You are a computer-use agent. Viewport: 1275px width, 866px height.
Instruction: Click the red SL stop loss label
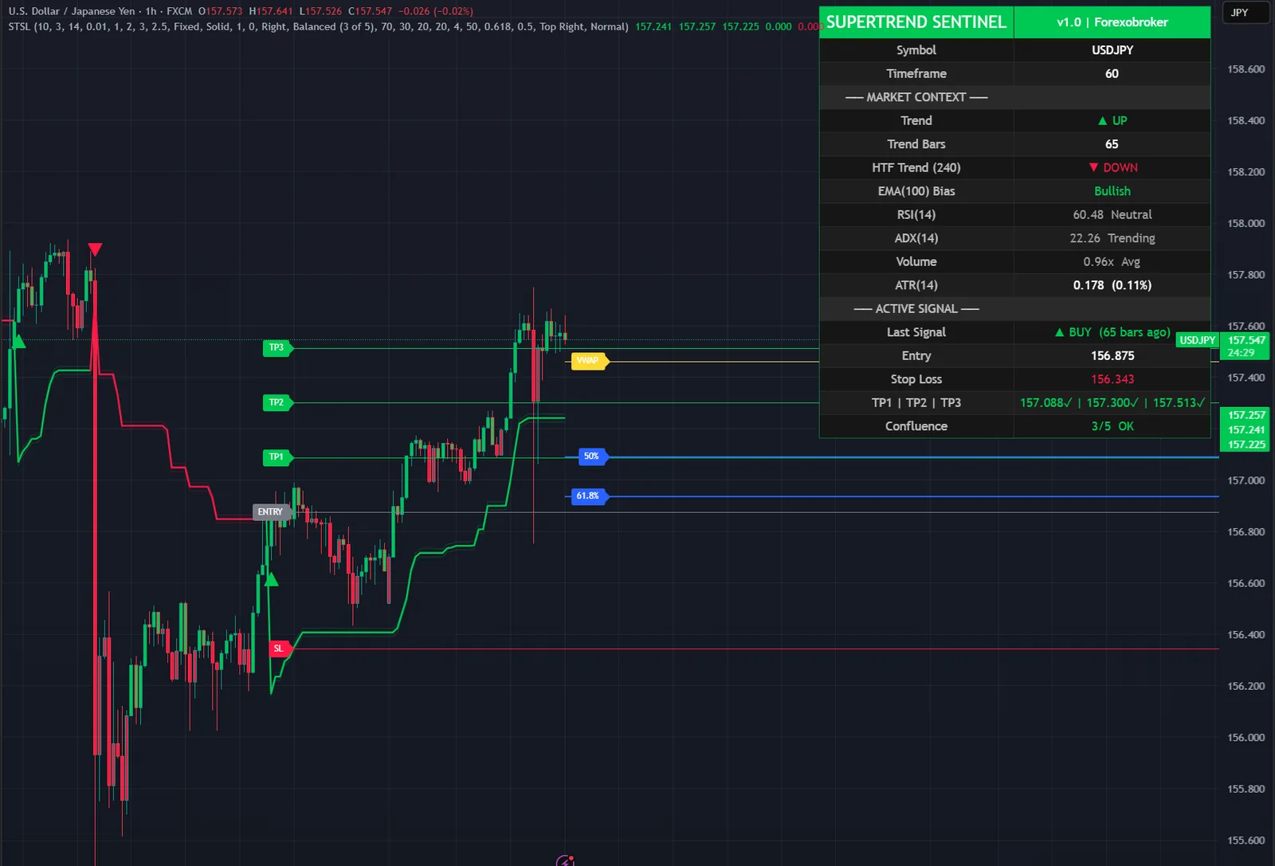[280, 649]
